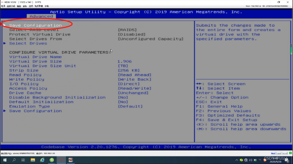
Task: Click the taskbar date 2020/5/28
Action: point(275,162)
